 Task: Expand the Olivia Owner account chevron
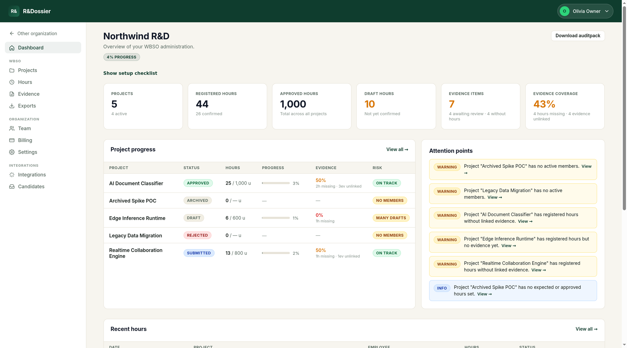coord(607,11)
